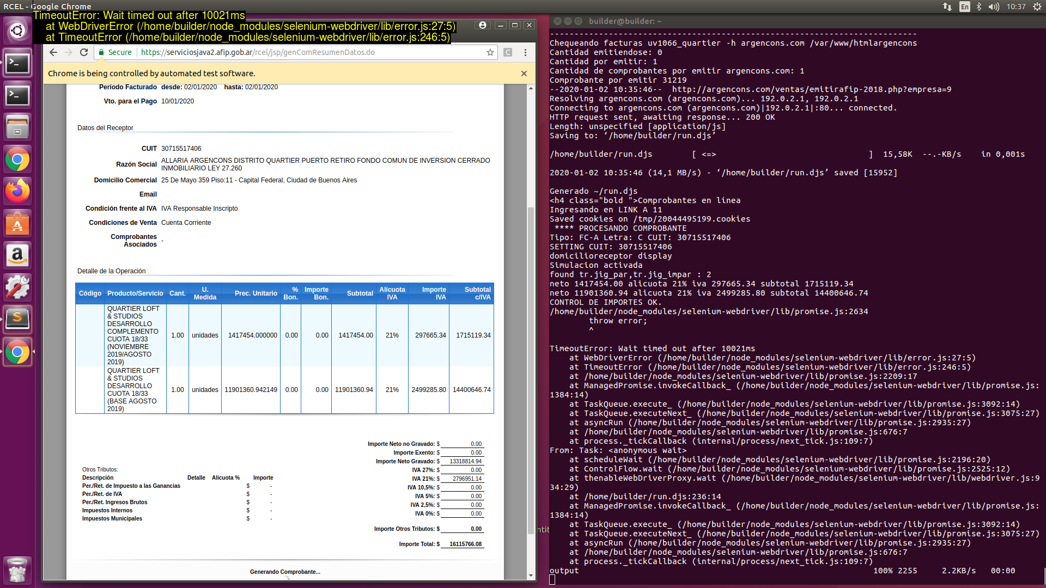The height and width of the screenshot is (588, 1046).
Task: Open Bluetooth indicator menu
Action: 979,7
